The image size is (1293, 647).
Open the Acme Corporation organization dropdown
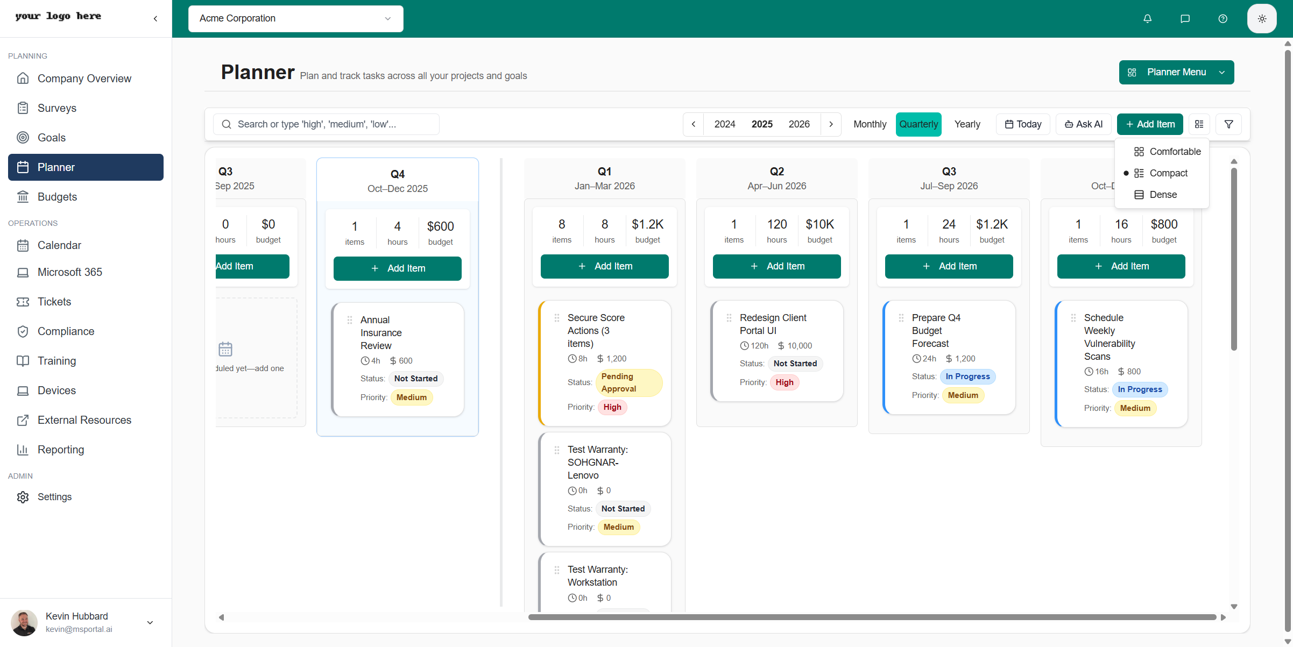(x=295, y=18)
